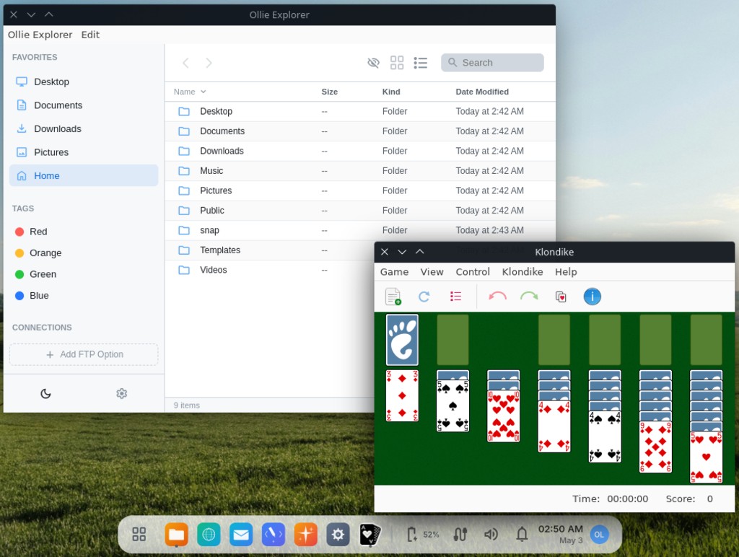The width and height of the screenshot is (739, 557).
Task: Open Downloads in Favorites sidebar
Action: point(84,128)
